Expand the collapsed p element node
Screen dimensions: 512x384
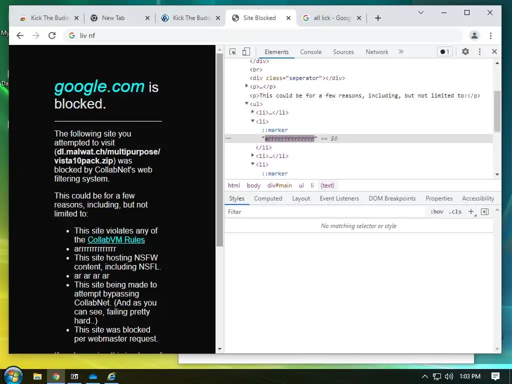click(247, 86)
